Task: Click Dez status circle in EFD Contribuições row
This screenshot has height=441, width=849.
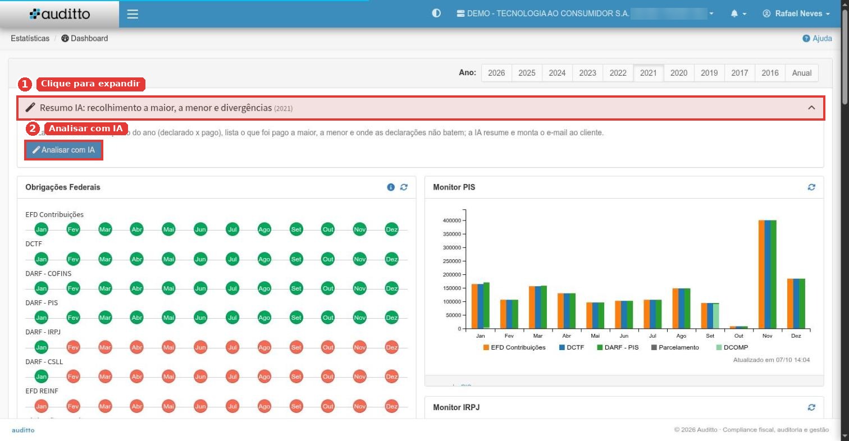Action: pos(391,229)
